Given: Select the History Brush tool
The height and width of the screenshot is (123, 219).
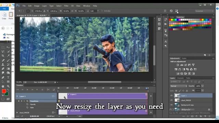Looking at the screenshot, I should coord(8,65).
